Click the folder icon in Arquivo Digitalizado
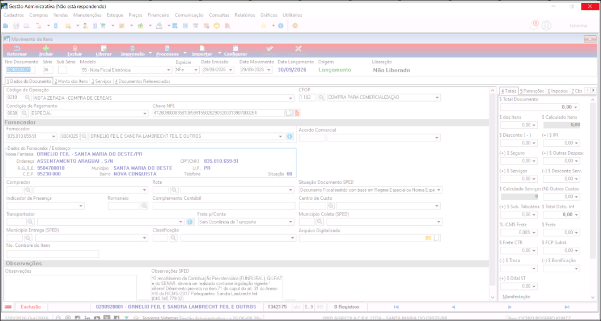 [428, 238]
